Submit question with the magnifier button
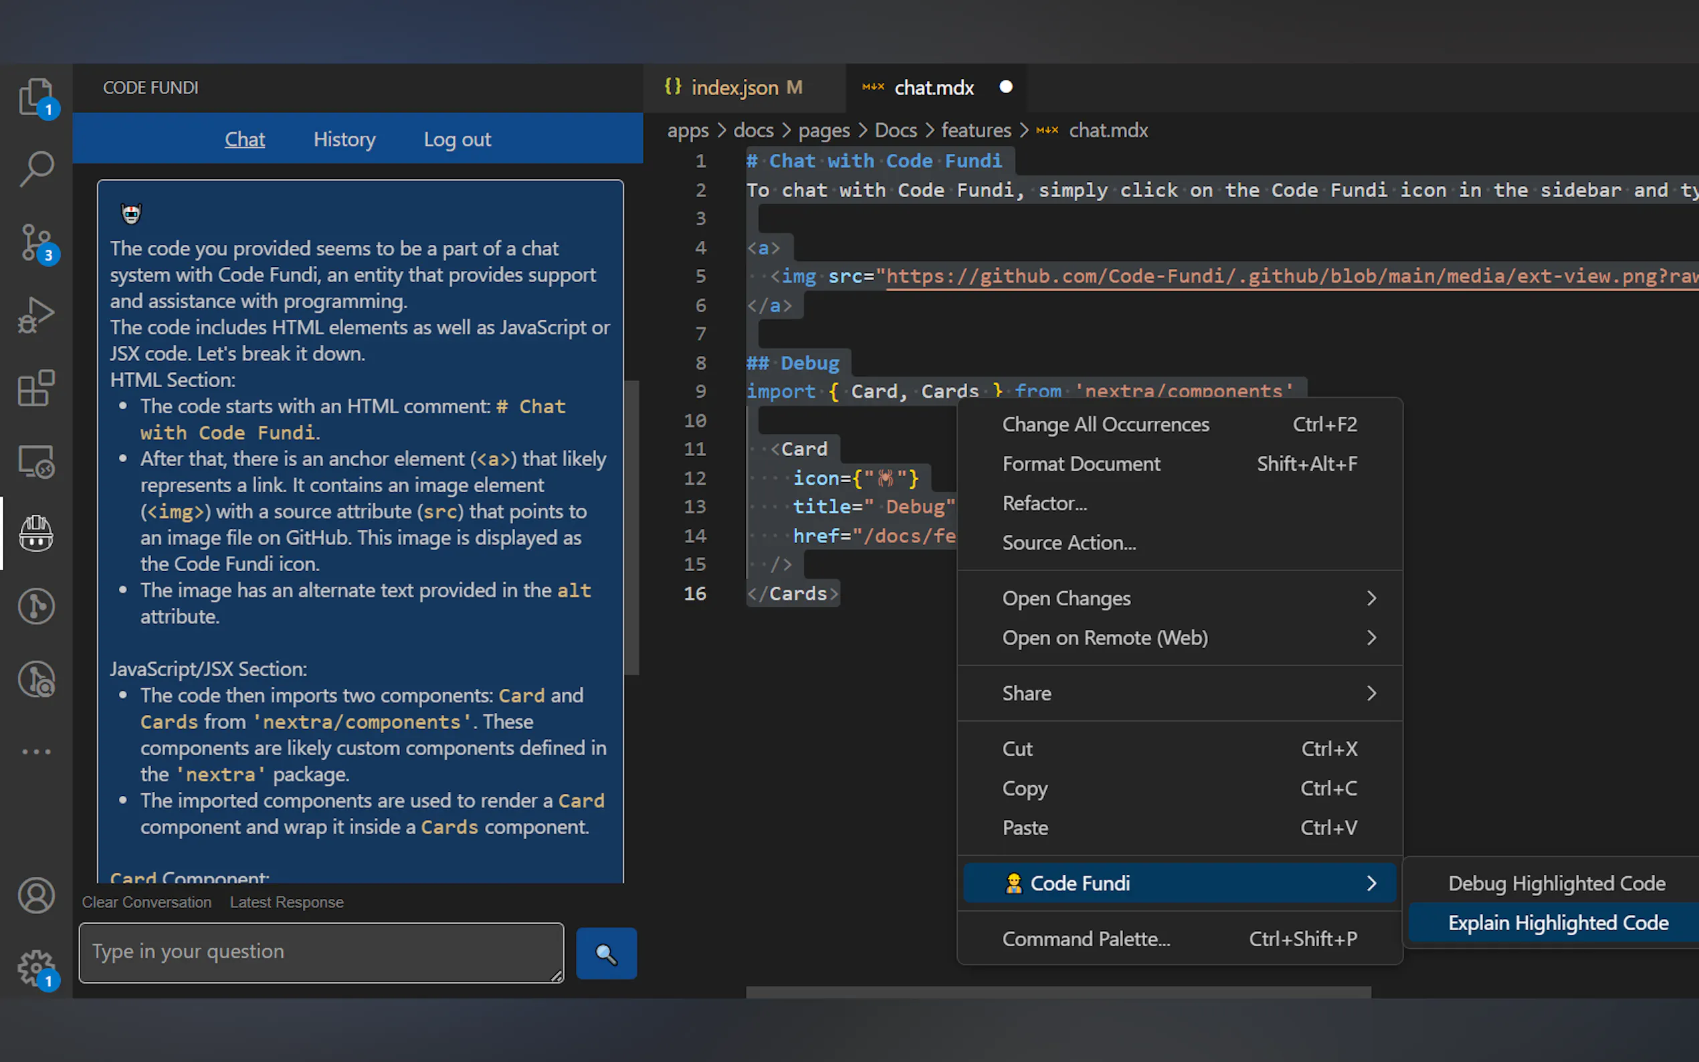The image size is (1699, 1062). (606, 953)
